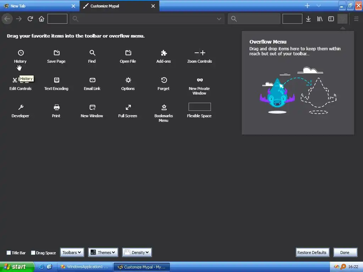This screenshot has height=272, width=363.
Task: Click the Options gear icon
Action: pos(128,80)
